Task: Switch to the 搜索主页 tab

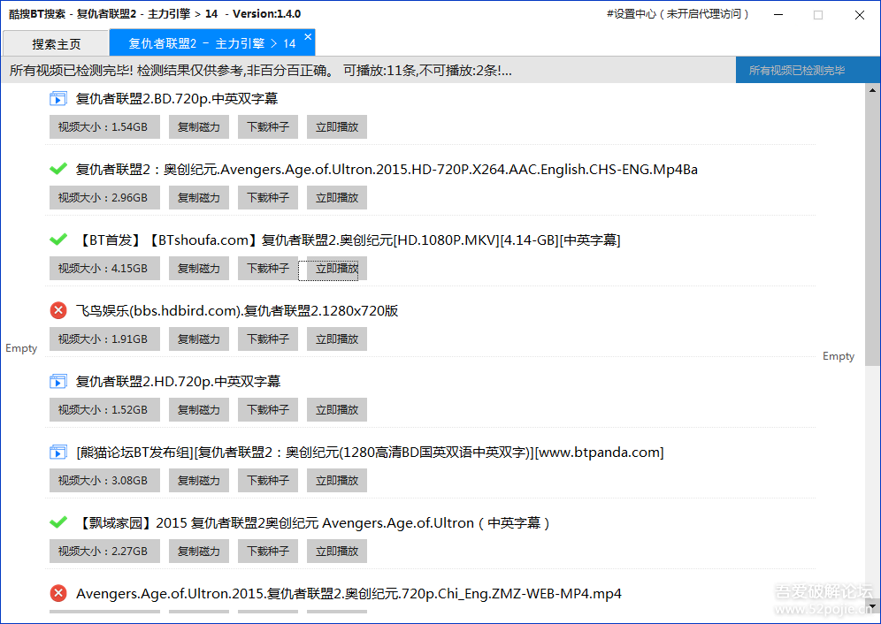Action: click(56, 44)
